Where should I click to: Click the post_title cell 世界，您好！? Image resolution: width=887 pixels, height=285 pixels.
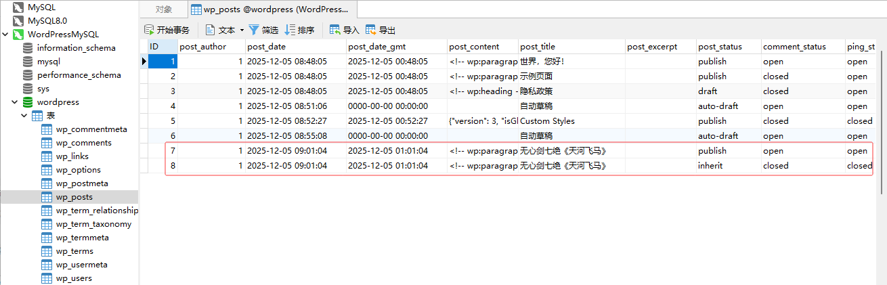click(571, 61)
